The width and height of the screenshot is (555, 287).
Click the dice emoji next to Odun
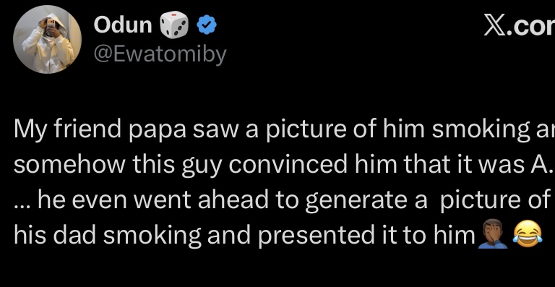click(174, 25)
